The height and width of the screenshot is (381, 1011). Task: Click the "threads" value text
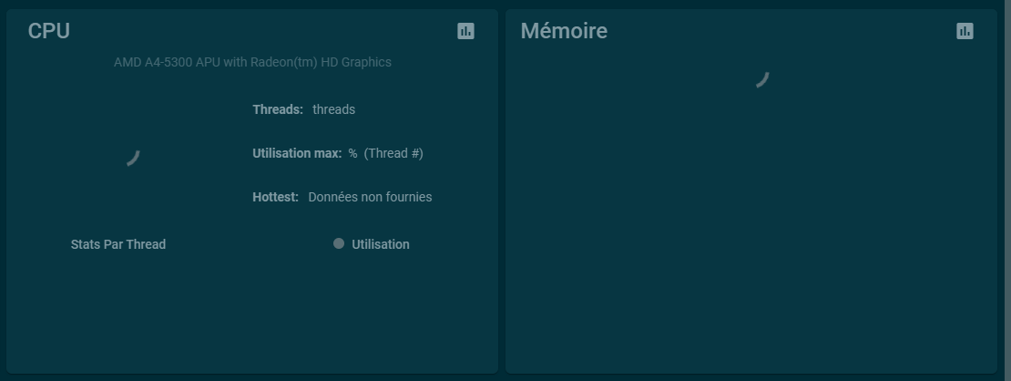333,109
